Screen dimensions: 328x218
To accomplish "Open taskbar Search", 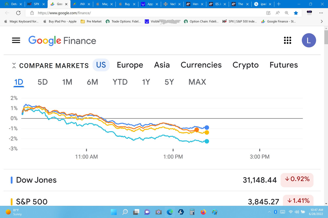I will pyautogui.click(x=125, y=212).
